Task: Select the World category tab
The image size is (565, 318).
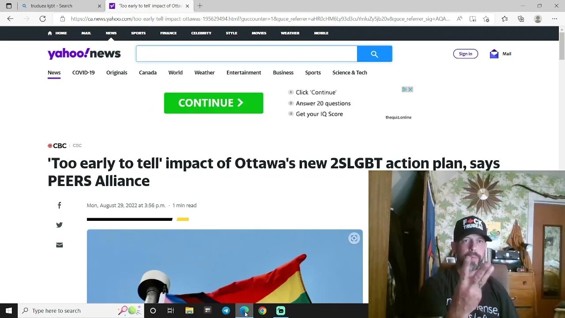Action: coord(175,72)
